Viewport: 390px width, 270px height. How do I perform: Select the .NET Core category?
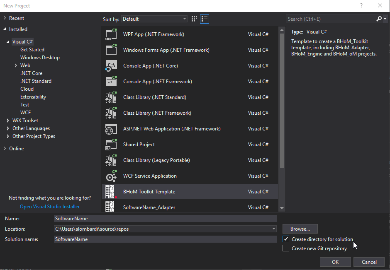click(32, 73)
